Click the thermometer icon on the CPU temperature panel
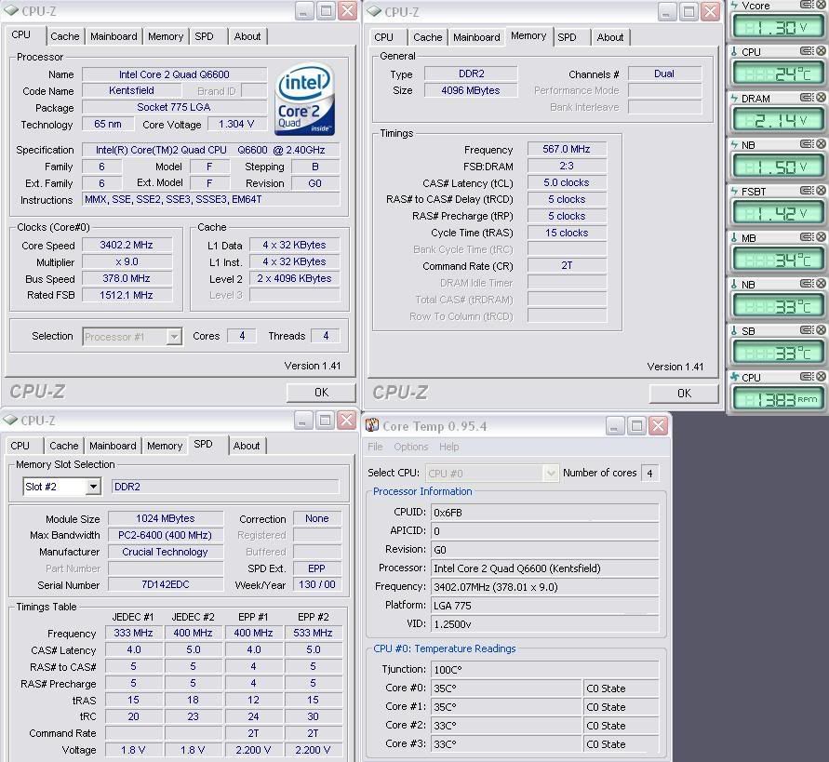 coord(734,52)
